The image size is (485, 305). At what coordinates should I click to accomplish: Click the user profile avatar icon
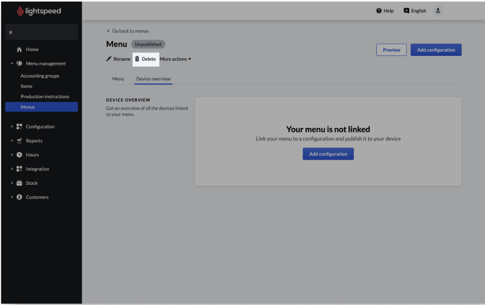pyautogui.click(x=438, y=11)
